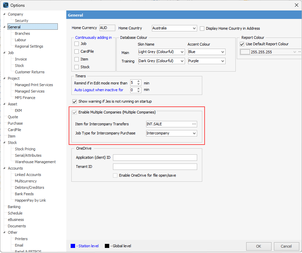Collapse the Company tree node
Image resolution: width=302 pixels, height=253 pixels.
[x=4, y=15]
